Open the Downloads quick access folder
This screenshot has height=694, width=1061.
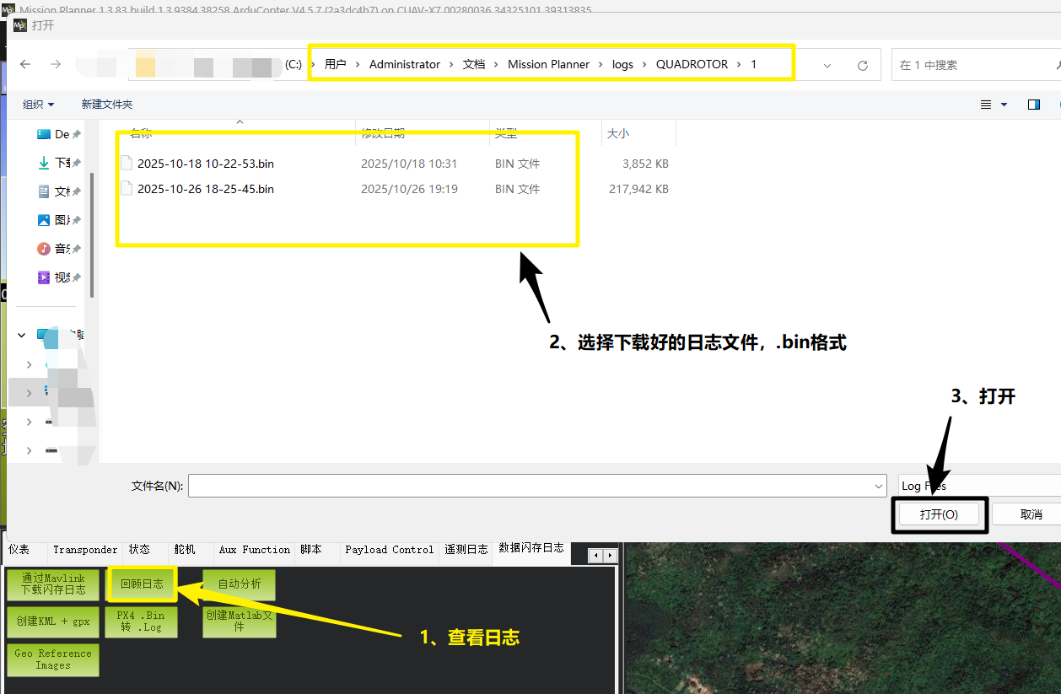pos(61,163)
